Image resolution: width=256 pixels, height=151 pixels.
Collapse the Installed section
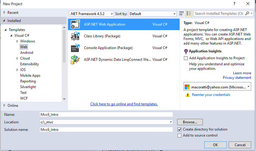click(x=4, y=21)
